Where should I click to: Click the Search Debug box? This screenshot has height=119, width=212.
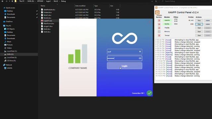[x=185, y=1]
